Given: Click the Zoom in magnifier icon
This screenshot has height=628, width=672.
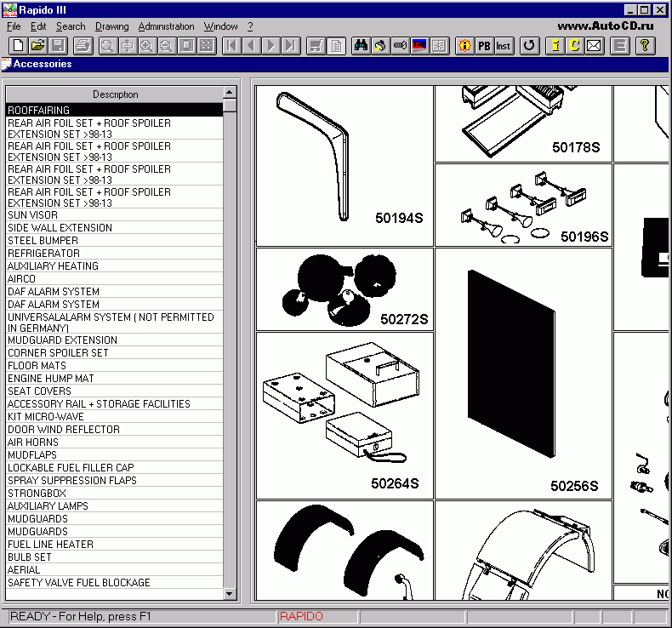Looking at the screenshot, I should [x=147, y=45].
